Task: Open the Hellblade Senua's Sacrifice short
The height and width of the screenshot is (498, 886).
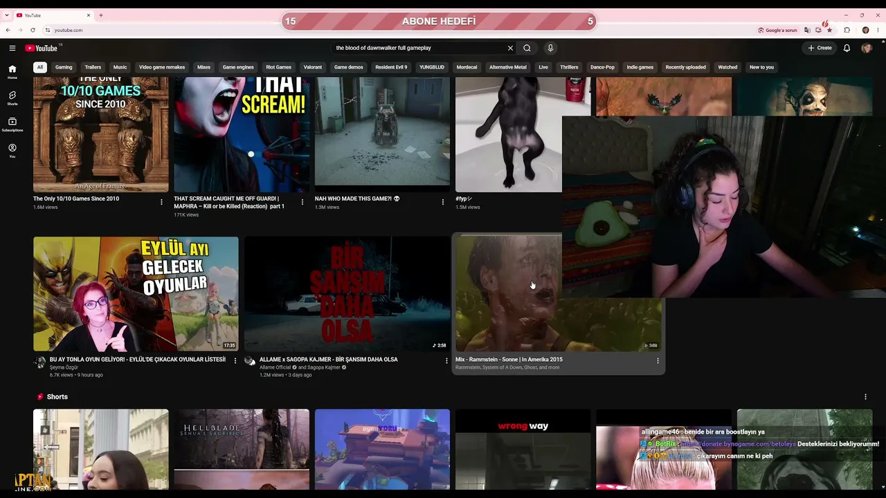Action: [242, 450]
